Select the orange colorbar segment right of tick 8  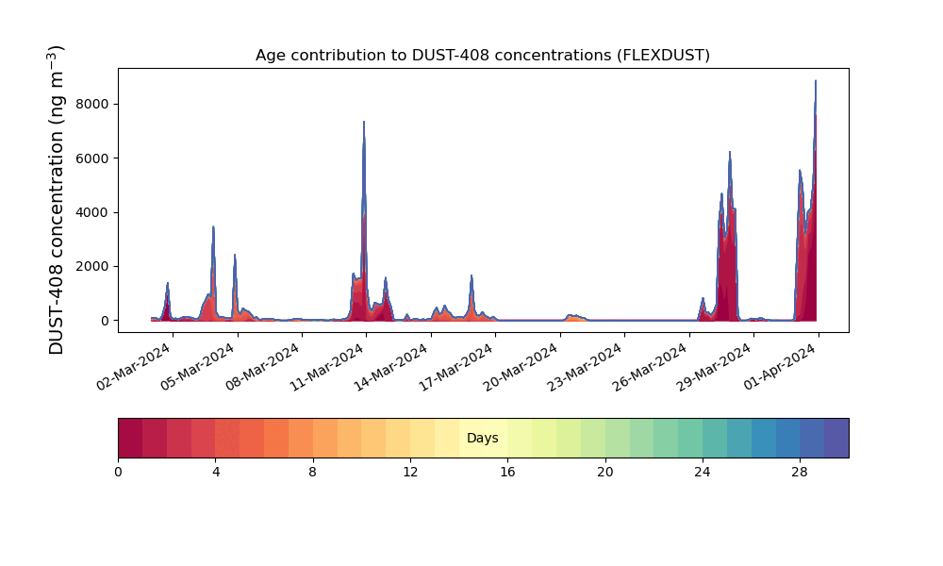pos(325,438)
